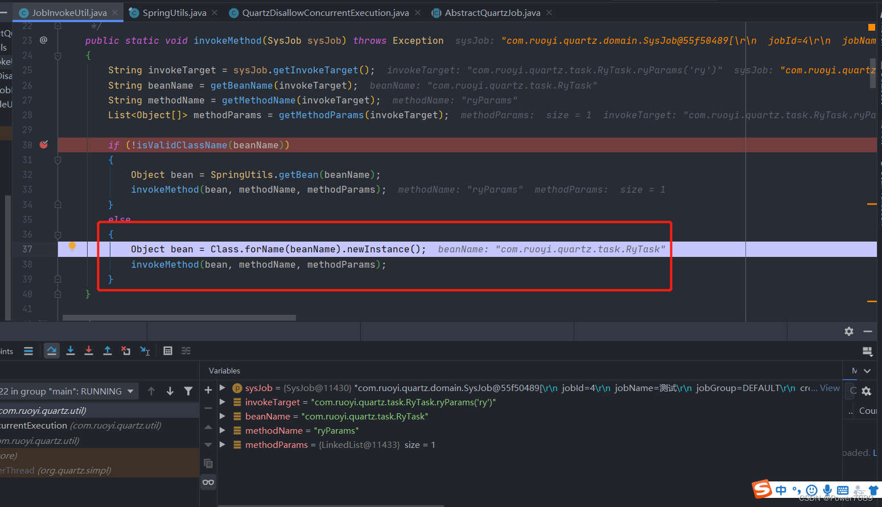Image resolution: width=882 pixels, height=507 pixels.
Task: Switch to QuartzDisallowConcurrentExecution.java tab
Action: pyautogui.click(x=325, y=13)
